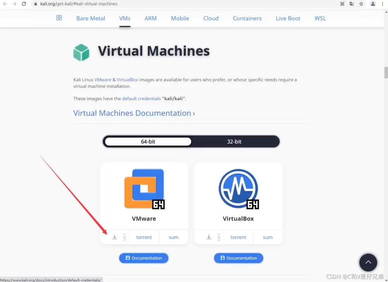Click the green cube icon beside Virtual Machines heading
Viewport: 388px width, 282px height.
click(x=81, y=51)
